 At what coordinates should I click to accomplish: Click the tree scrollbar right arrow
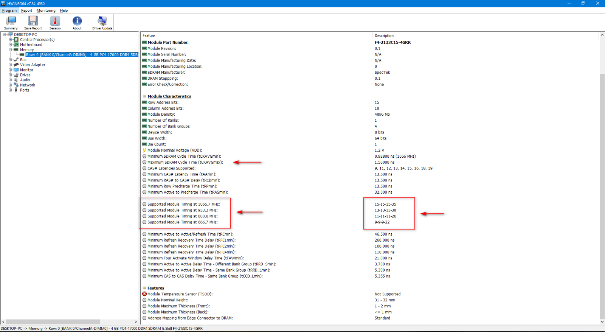pos(136,322)
